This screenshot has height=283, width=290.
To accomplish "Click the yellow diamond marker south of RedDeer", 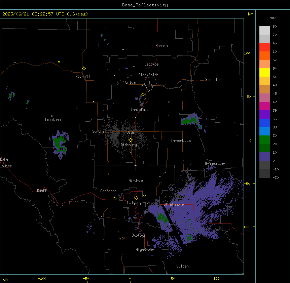I will (x=143, y=94).
